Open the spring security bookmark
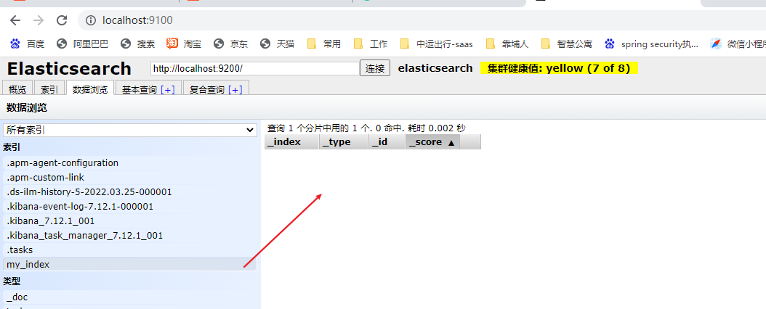Image resolution: width=766 pixels, height=309 pixels. [x=651, y=44]
